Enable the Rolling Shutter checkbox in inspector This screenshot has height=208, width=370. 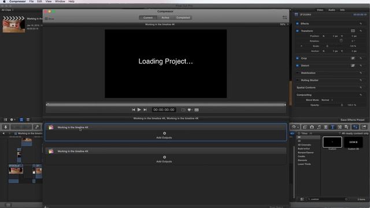coord(297,80)
